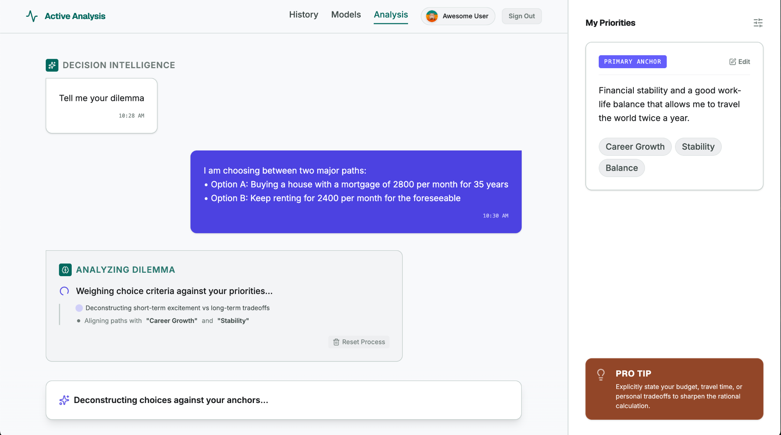Select the Career Growth tag
Screen dimensions: 781x435
point(635,147)
